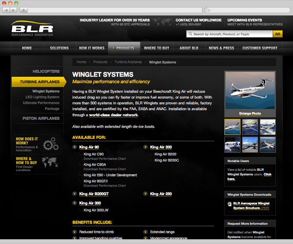This screenshot has width=293, height=244.
Task: Open the King Air 200 link
Action: (161, 147)
